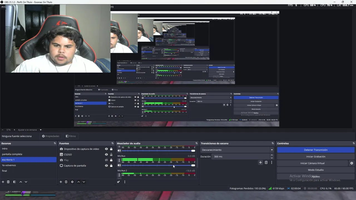Open Mic/Aux 2 channel options dots
Image resolution: width=356 pixels, height=200 pixels.
(x=119, y=175)
